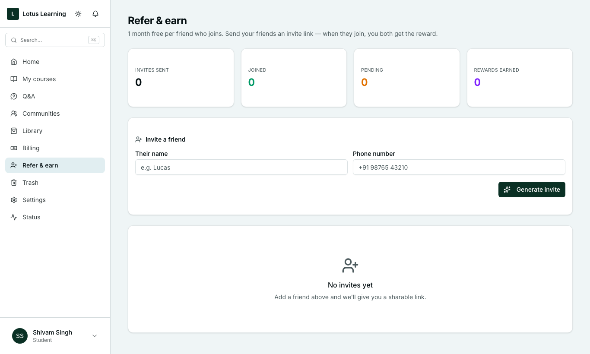The image size is (590, 354).
Task: Click the Pending count value
Action: [365, 82]
